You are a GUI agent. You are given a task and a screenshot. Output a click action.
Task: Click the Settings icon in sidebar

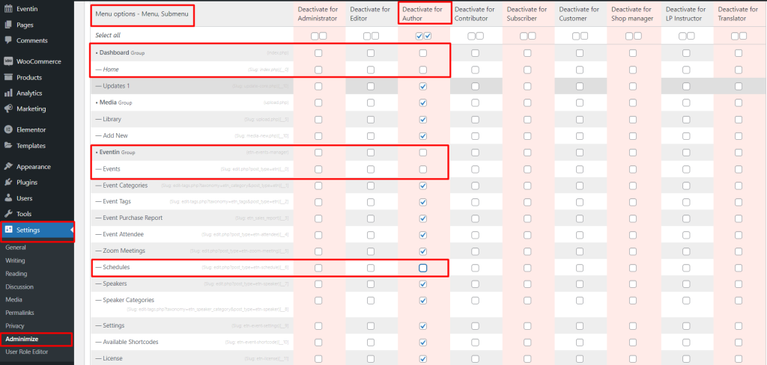[x=8, y=230]
